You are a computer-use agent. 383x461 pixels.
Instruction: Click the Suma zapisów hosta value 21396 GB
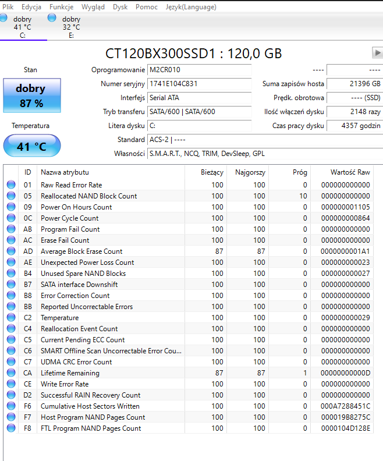click(355, 84)
